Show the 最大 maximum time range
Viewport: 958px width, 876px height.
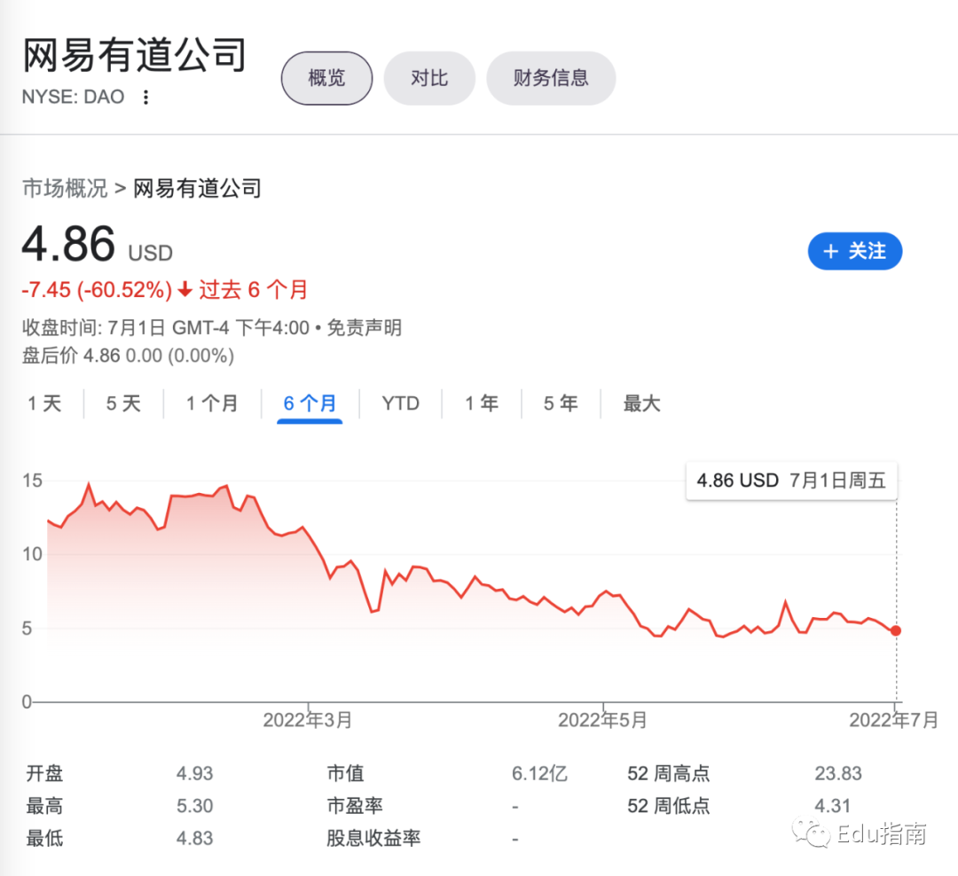pyautogui.click(x=641, y=403)
